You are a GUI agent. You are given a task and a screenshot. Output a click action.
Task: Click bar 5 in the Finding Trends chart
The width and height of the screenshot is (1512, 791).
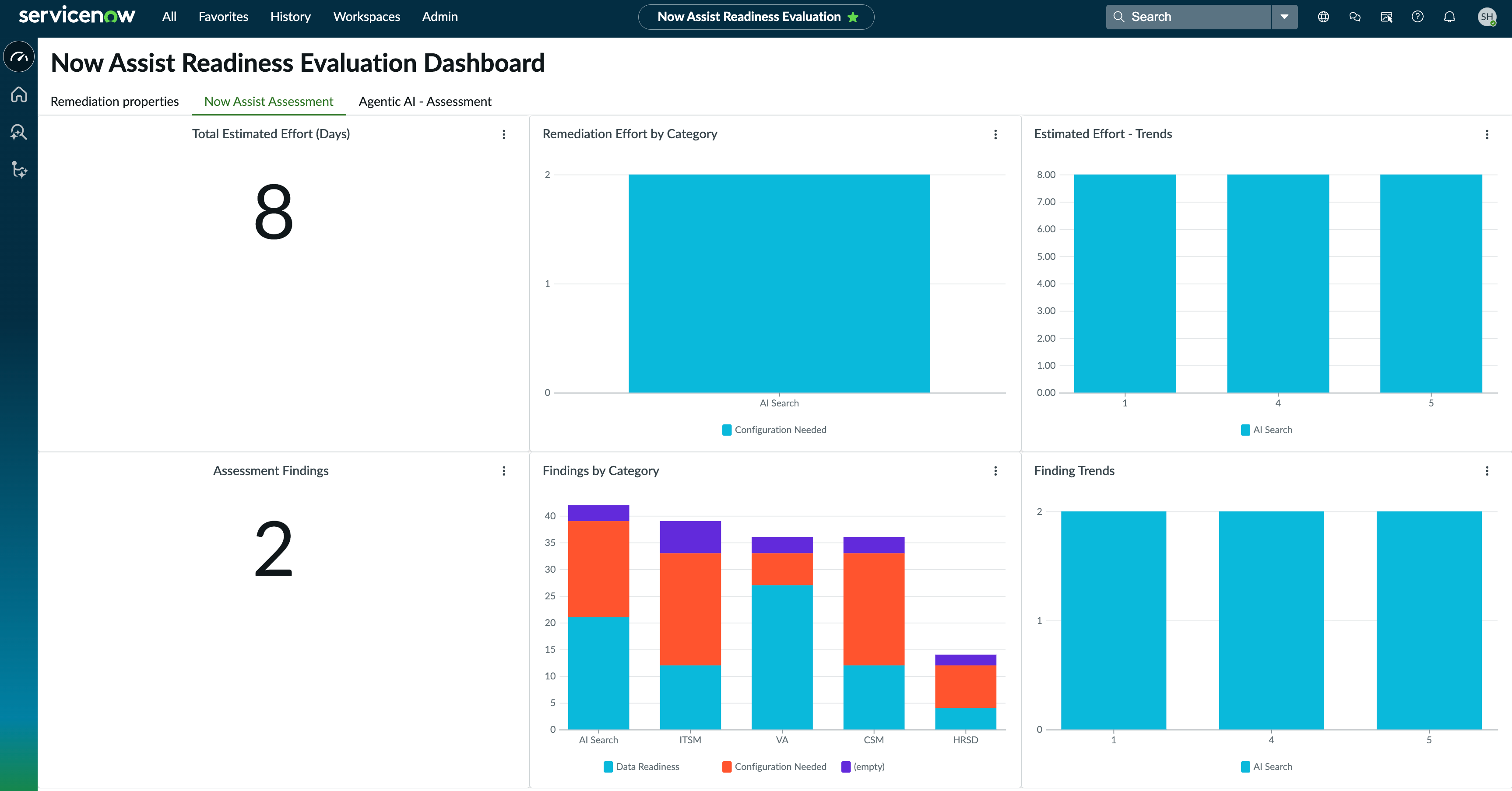(x=1429, y=620)
